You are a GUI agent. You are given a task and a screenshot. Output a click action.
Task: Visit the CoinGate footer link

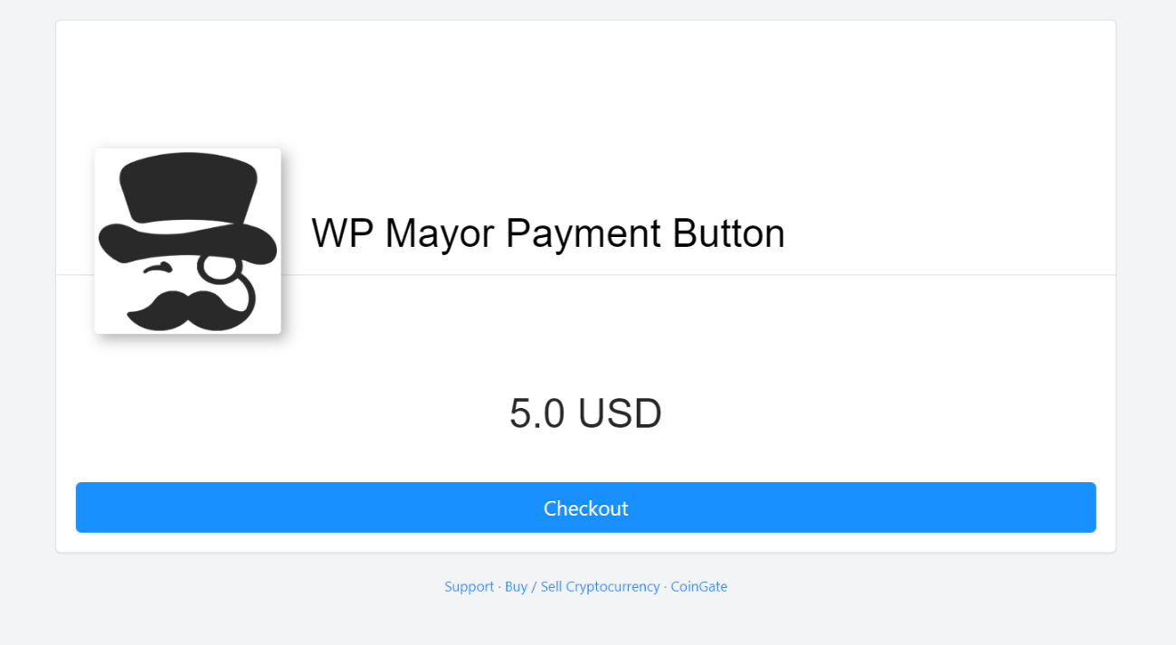click(698, 586)
